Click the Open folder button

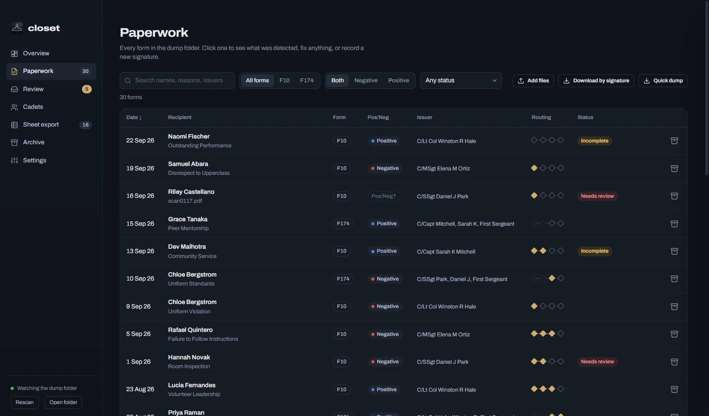(63, 402)
